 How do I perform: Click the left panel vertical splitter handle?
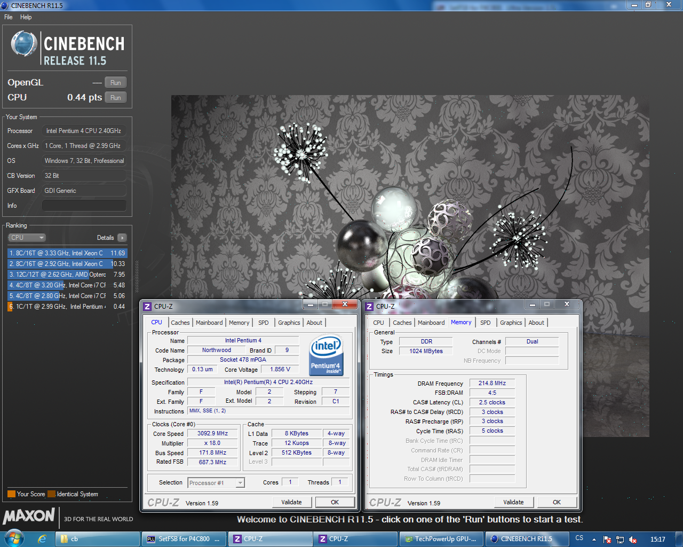(136, 277)
